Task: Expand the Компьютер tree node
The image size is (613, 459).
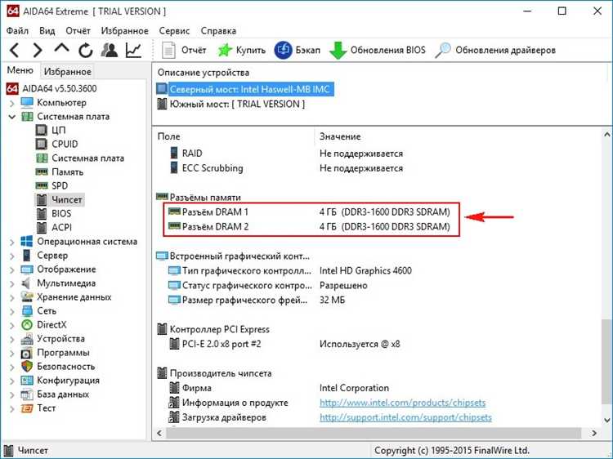Action: pyautogui.click(x=11, y=103)
